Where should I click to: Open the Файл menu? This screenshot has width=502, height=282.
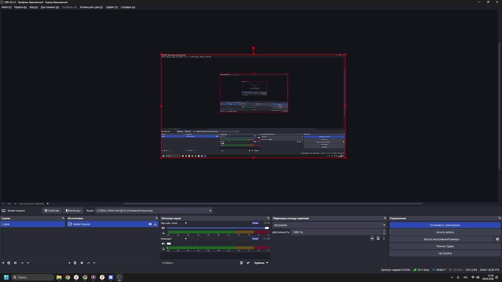point(6,7)
